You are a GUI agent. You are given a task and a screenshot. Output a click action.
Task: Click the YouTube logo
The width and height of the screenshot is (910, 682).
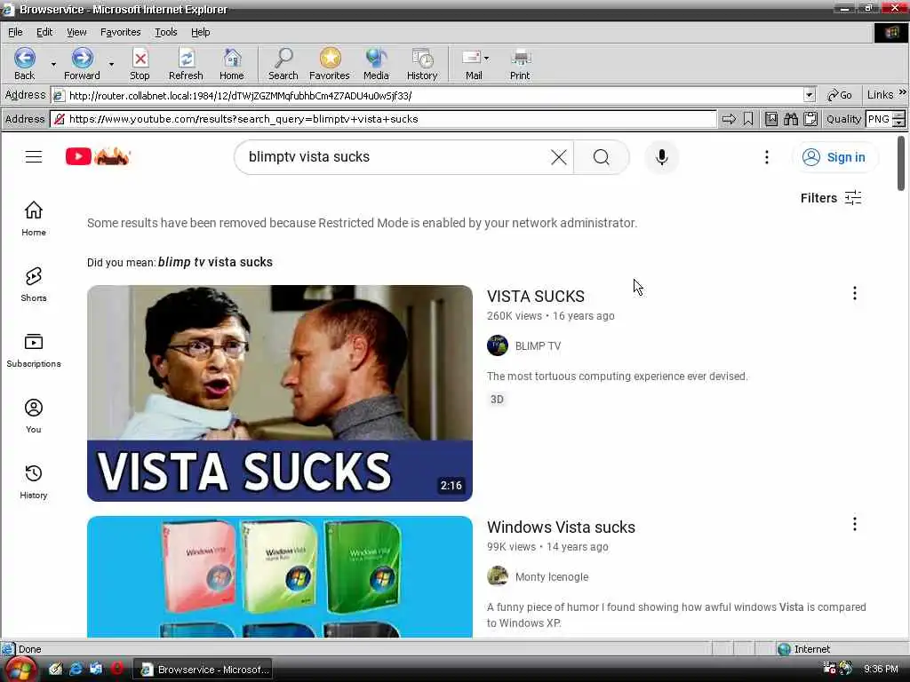98,156
